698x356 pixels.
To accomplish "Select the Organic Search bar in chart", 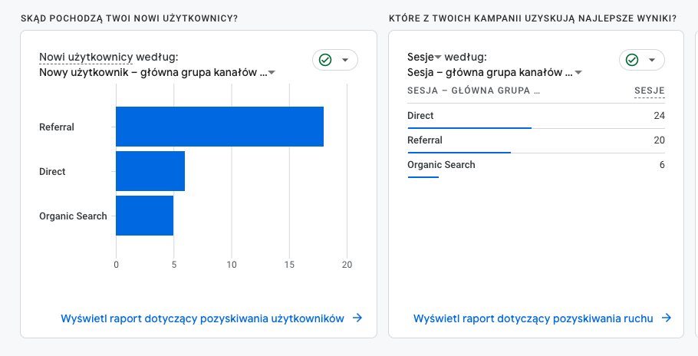I will pos(145,216).
